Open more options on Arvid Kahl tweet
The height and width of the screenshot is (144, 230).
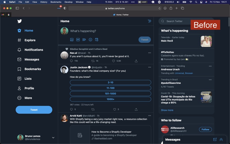tap(149, 116)
